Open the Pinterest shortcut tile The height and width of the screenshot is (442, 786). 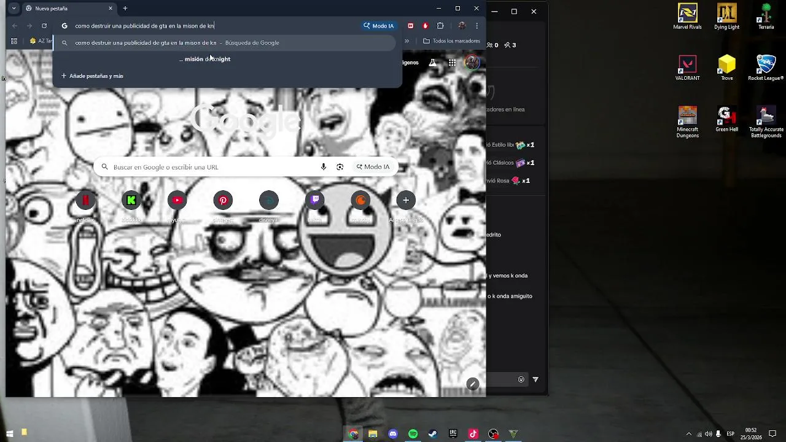[223, 200]
